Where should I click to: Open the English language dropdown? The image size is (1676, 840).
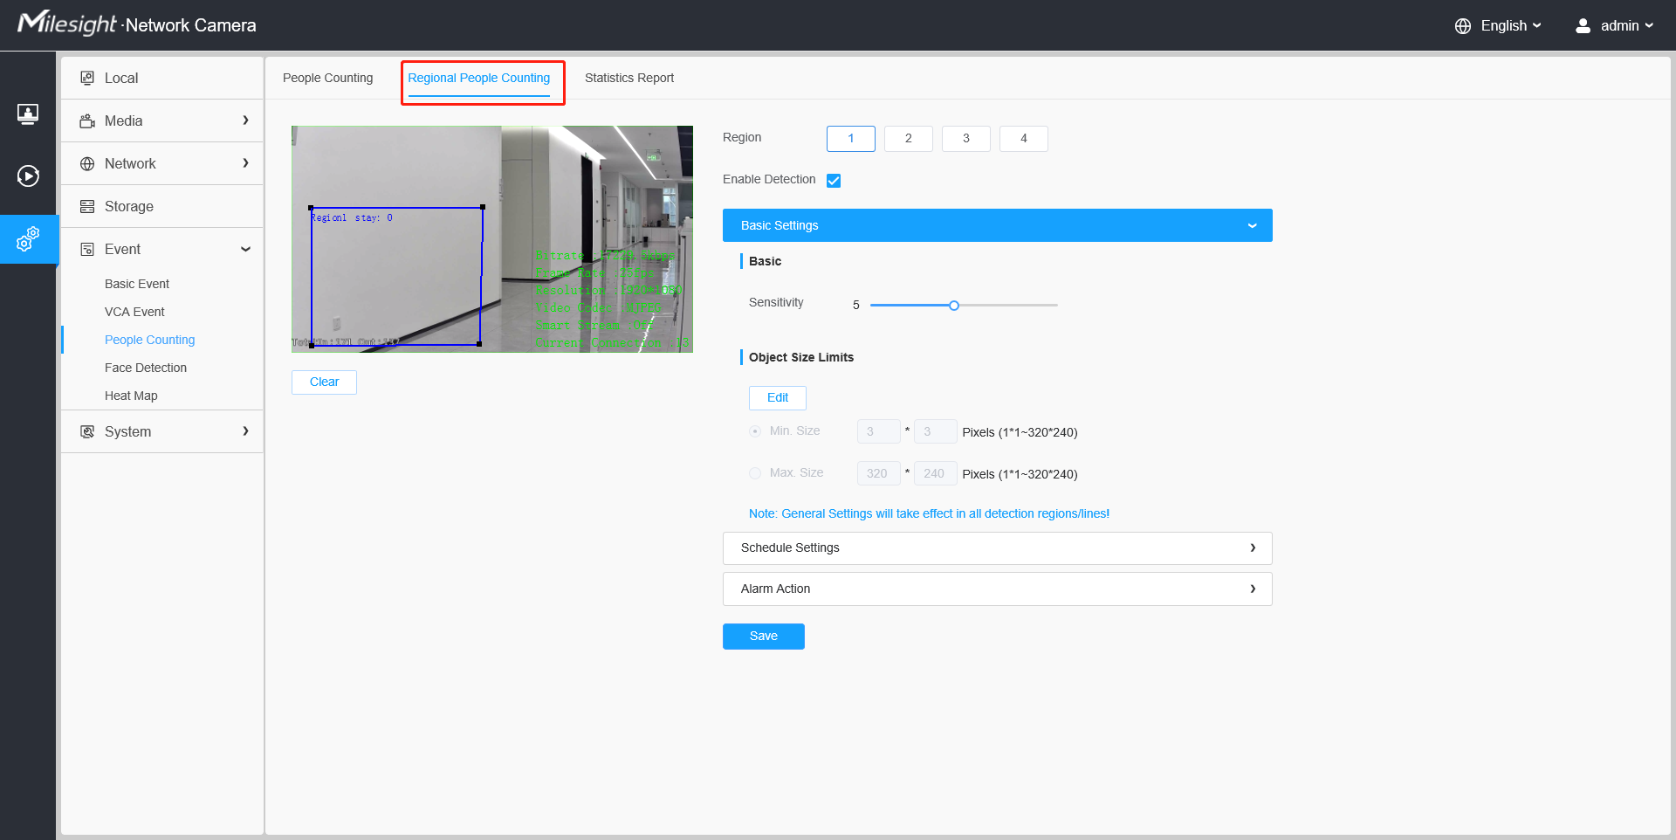1511,26
